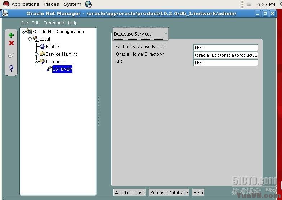The image size is (282, 200).
Task: Click the Service Naming folder icon
Action: point(42,54)
